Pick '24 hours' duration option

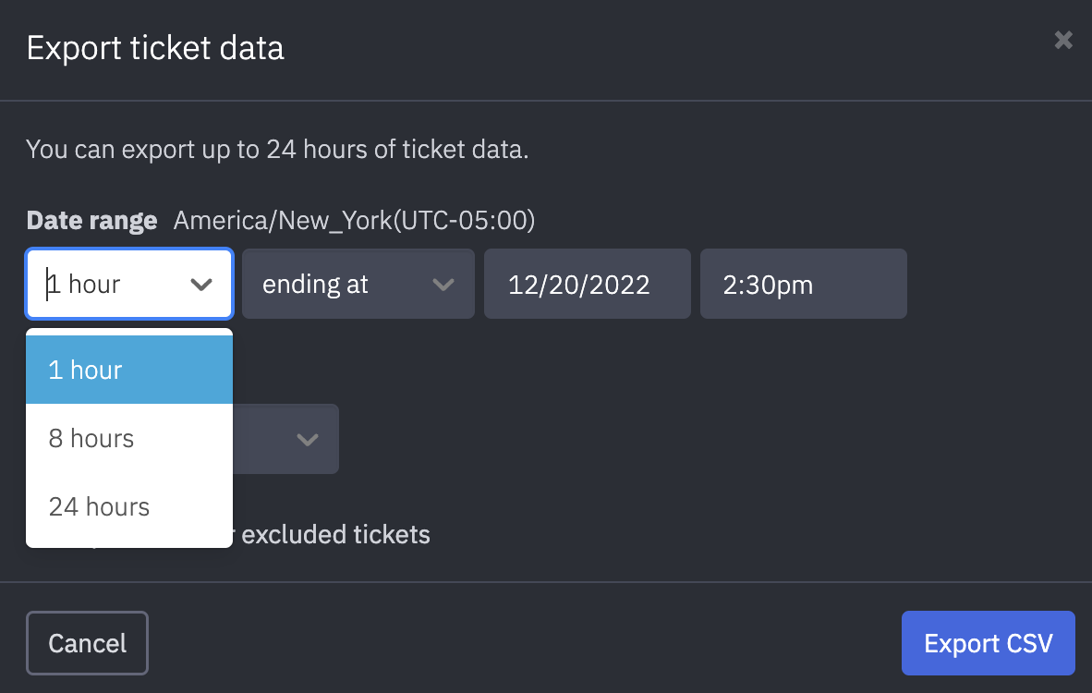coord(128,506)
